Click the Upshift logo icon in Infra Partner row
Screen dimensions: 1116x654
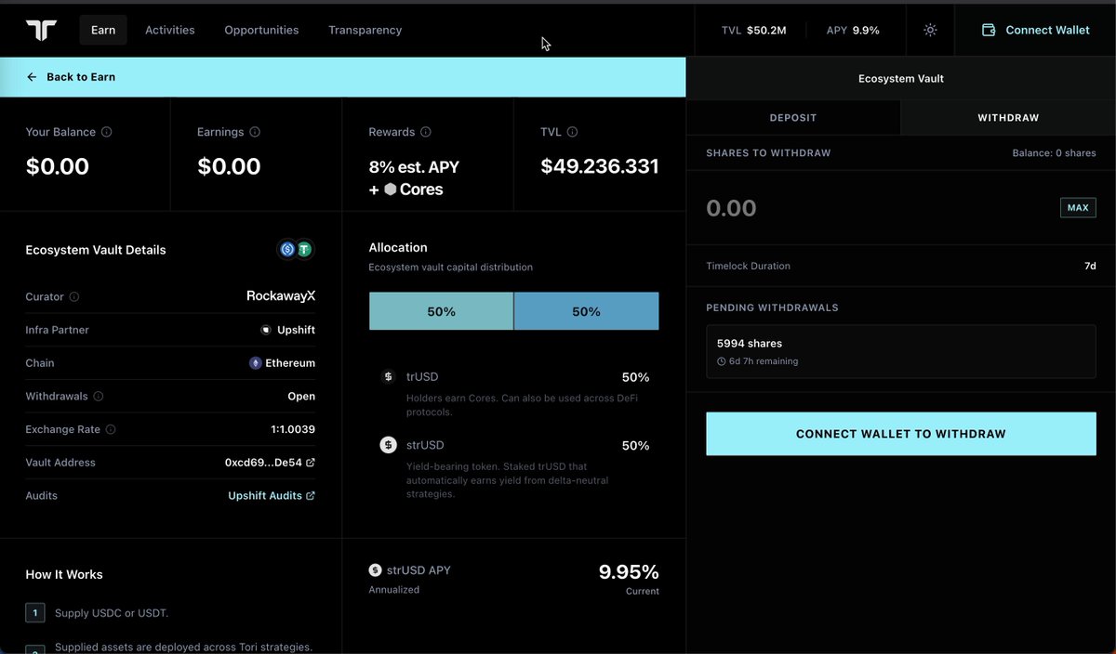pyautogui.click(x=266, y=330)
